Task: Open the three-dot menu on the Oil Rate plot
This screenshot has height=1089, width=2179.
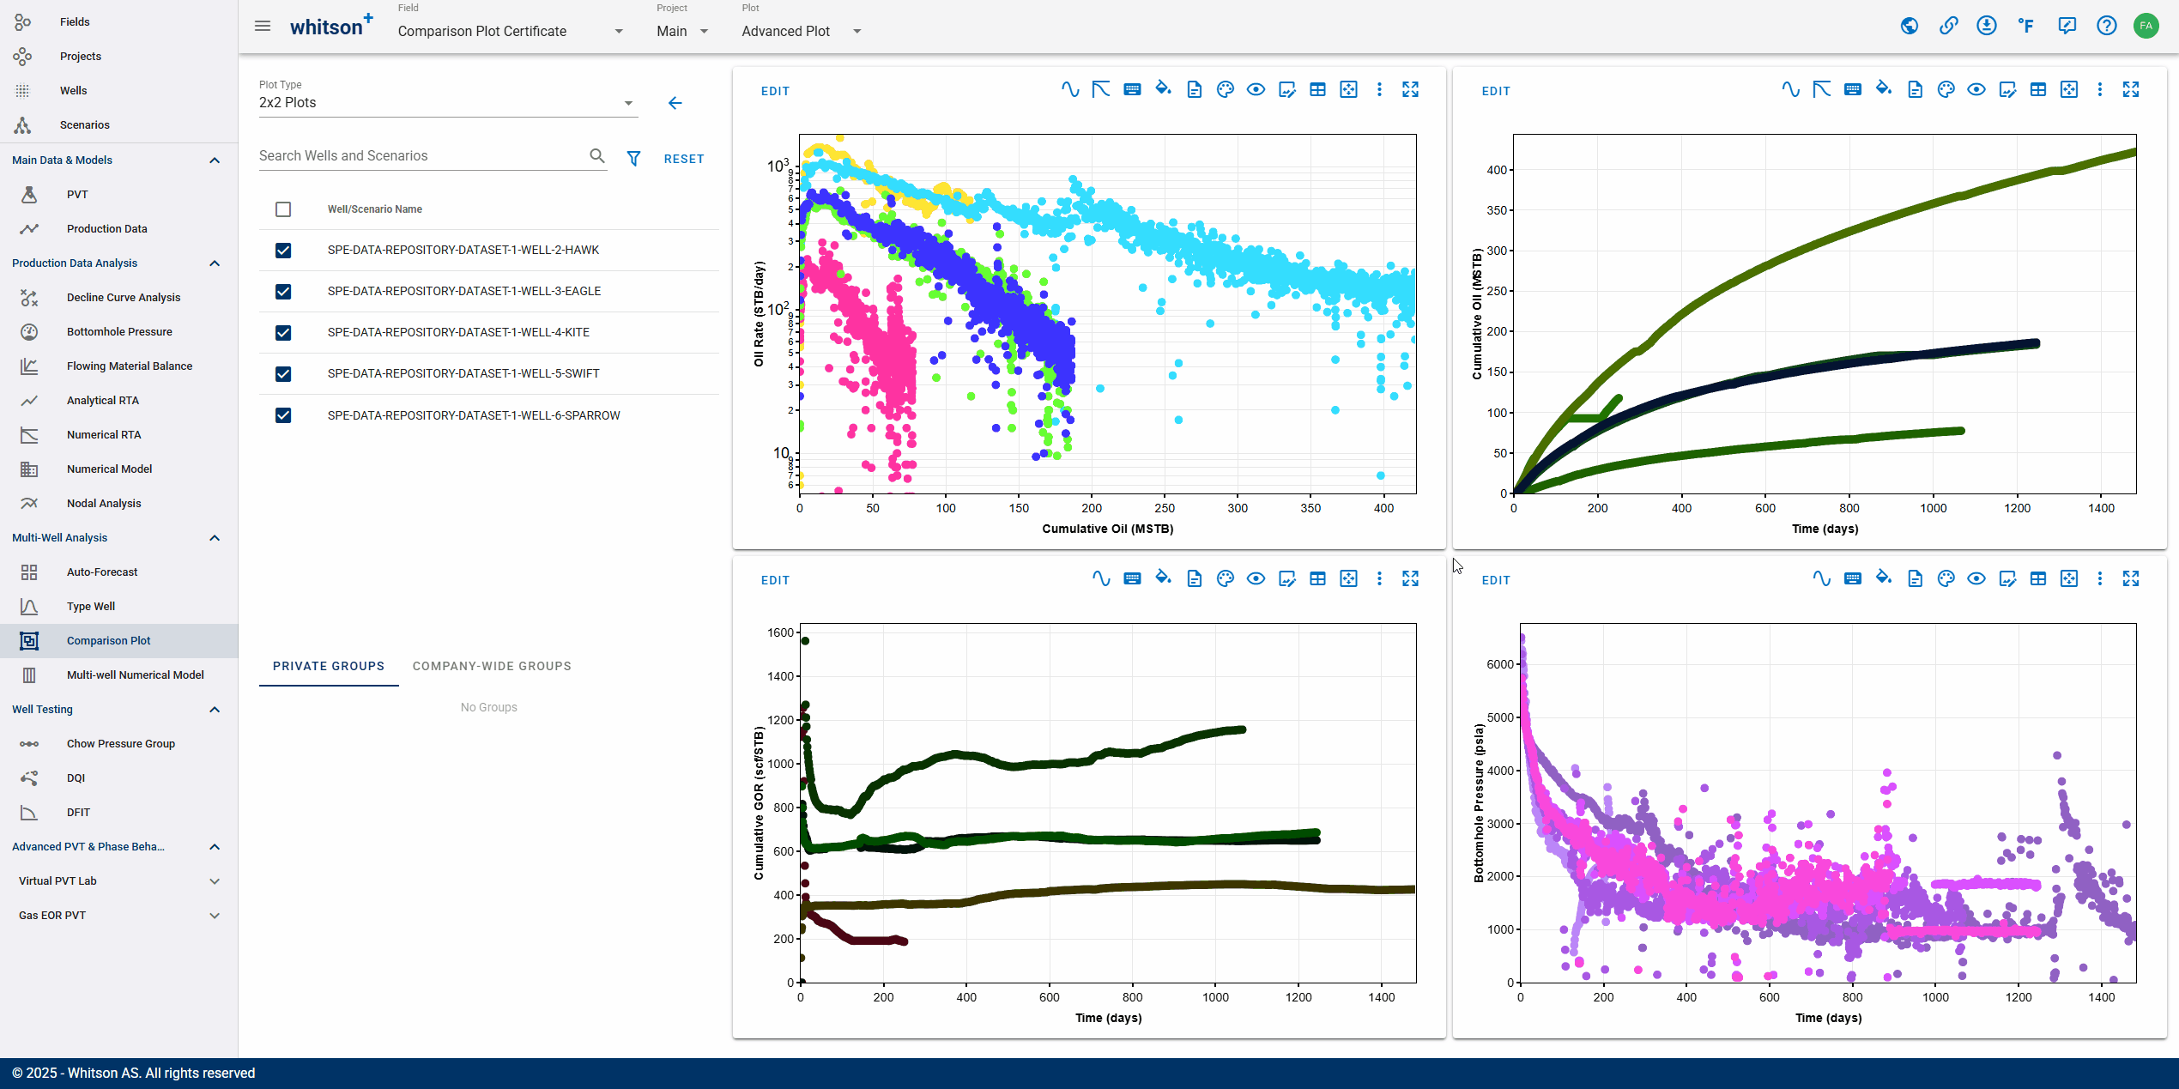Action: 1379,89
